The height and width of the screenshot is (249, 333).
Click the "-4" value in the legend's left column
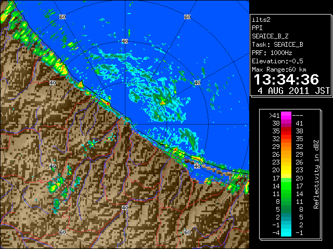(x=276, y=233)
